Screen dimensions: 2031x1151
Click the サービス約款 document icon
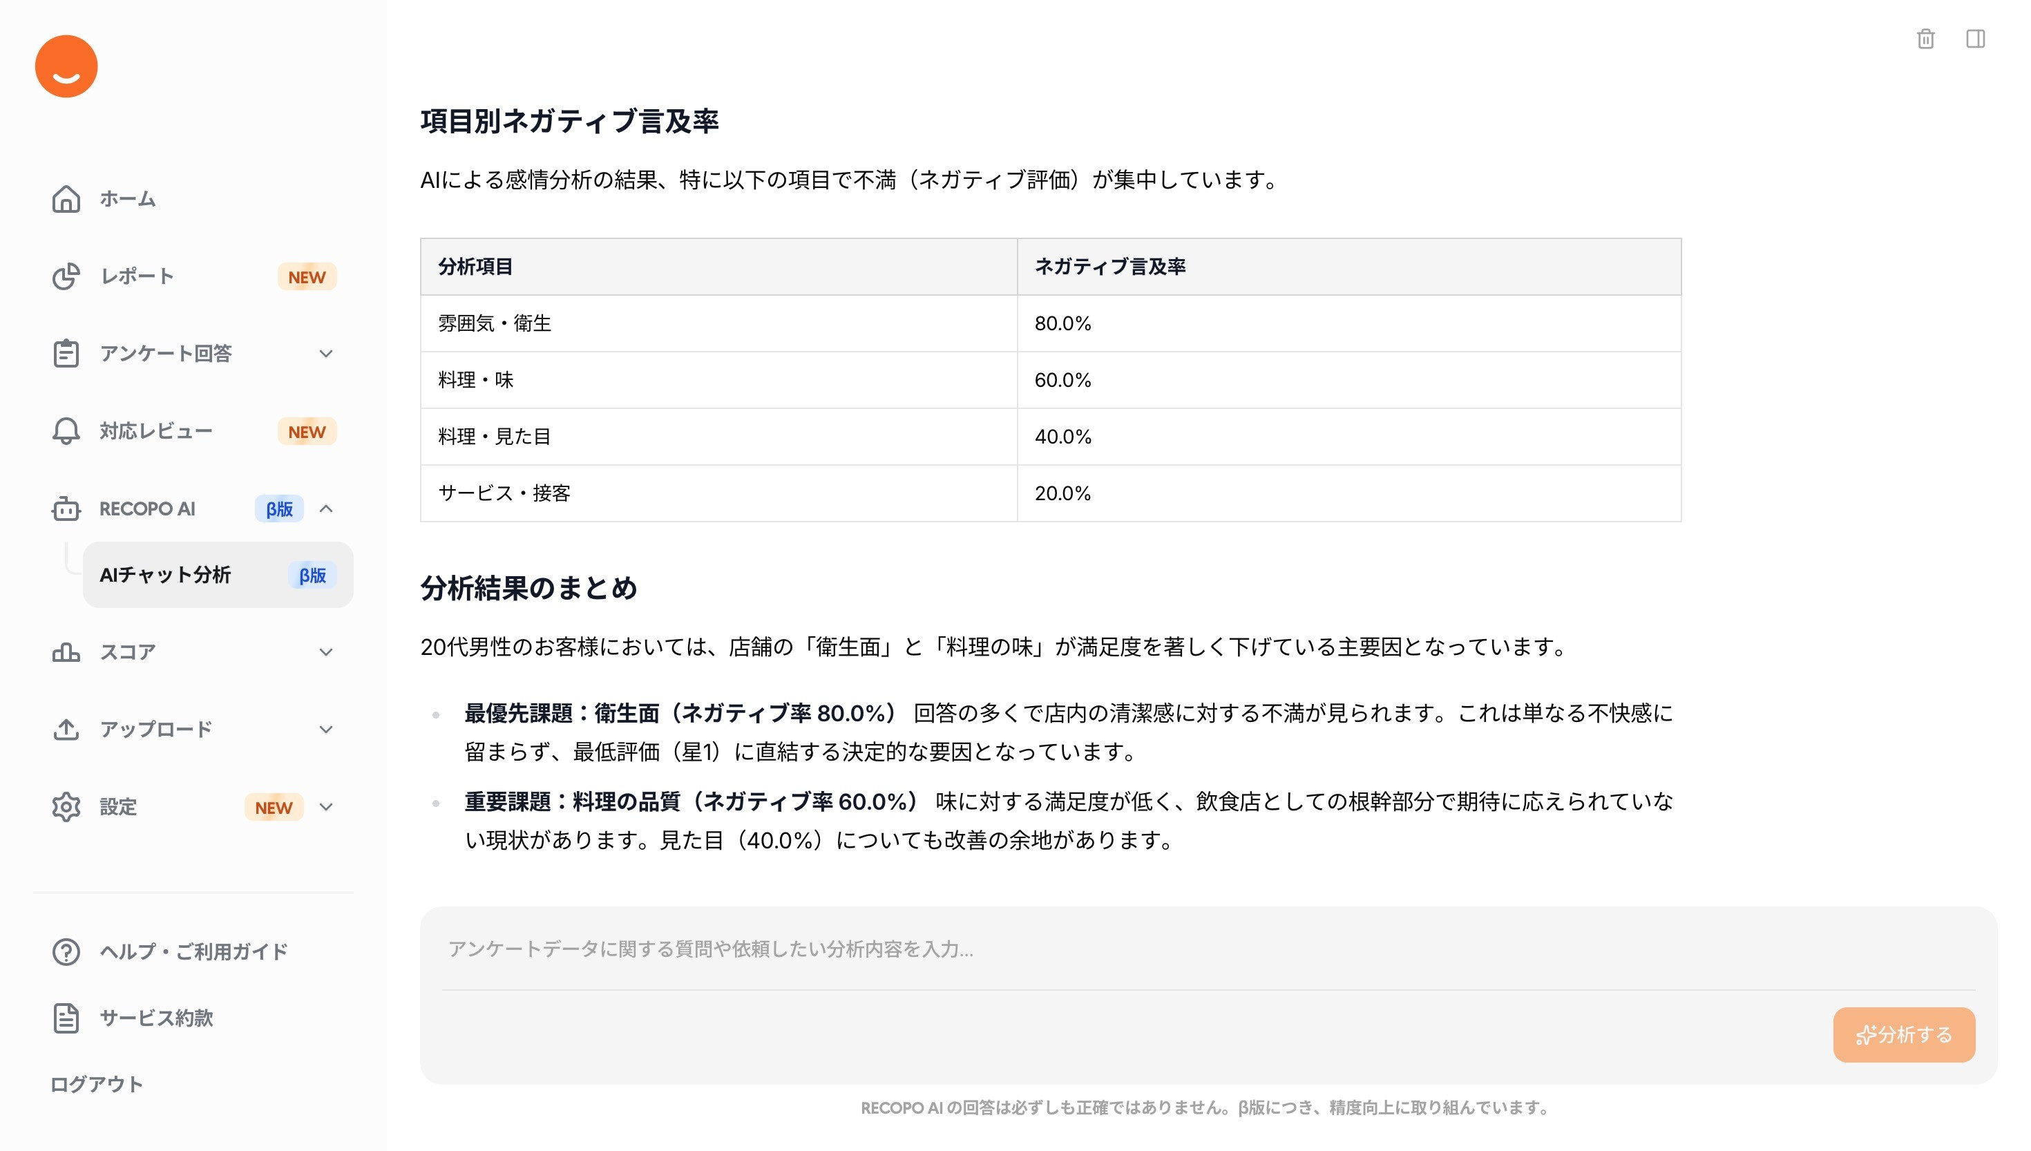pyautogui.click(x=66, y=1018)
